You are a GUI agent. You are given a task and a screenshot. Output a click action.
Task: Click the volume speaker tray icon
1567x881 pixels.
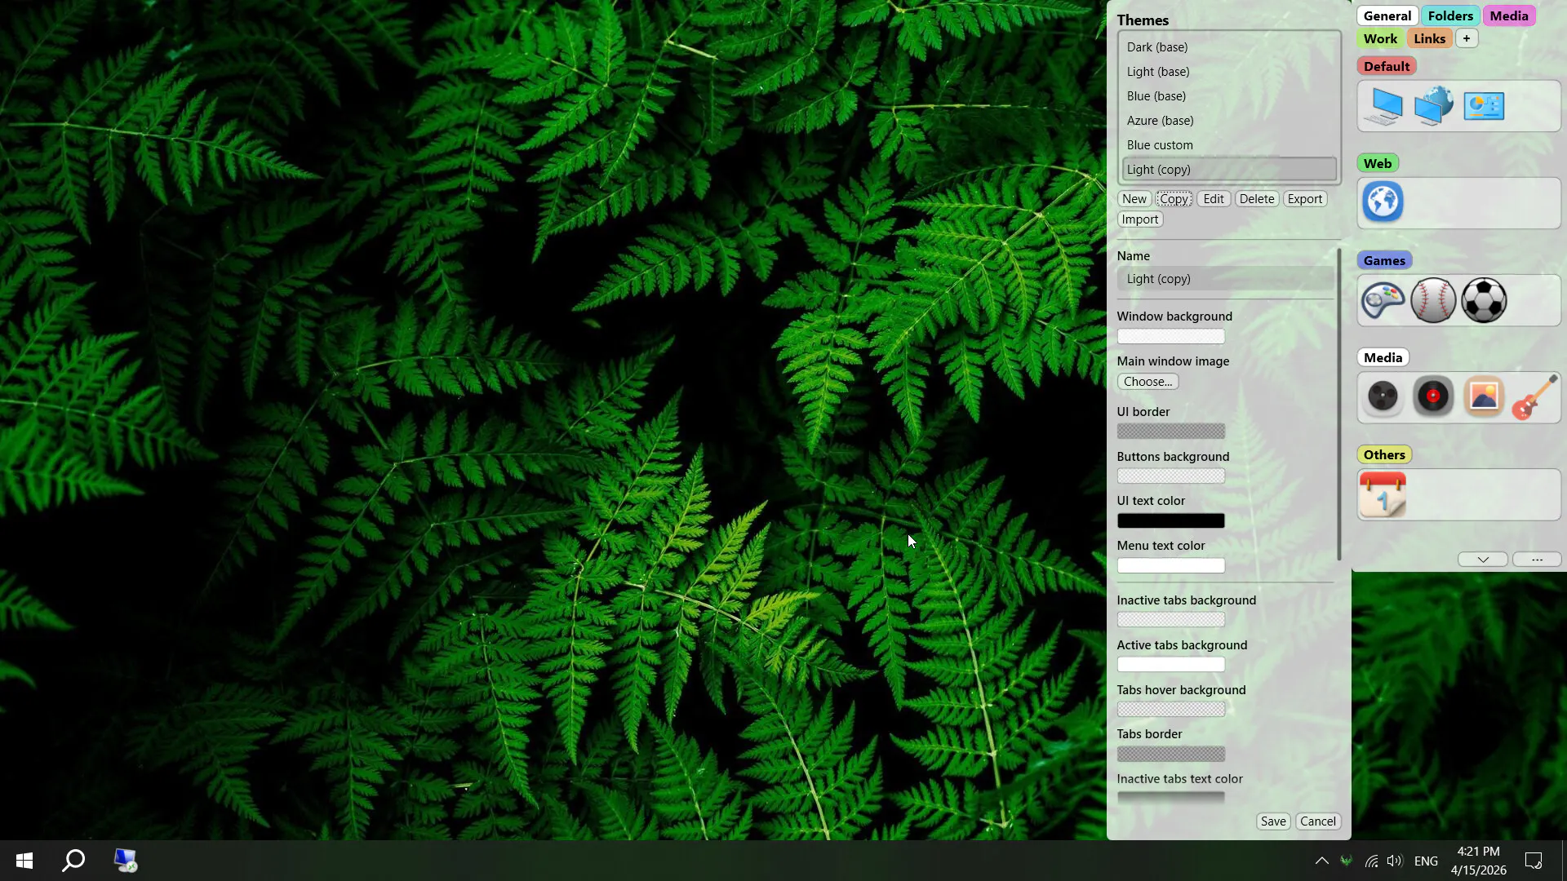pos(1395,861)
